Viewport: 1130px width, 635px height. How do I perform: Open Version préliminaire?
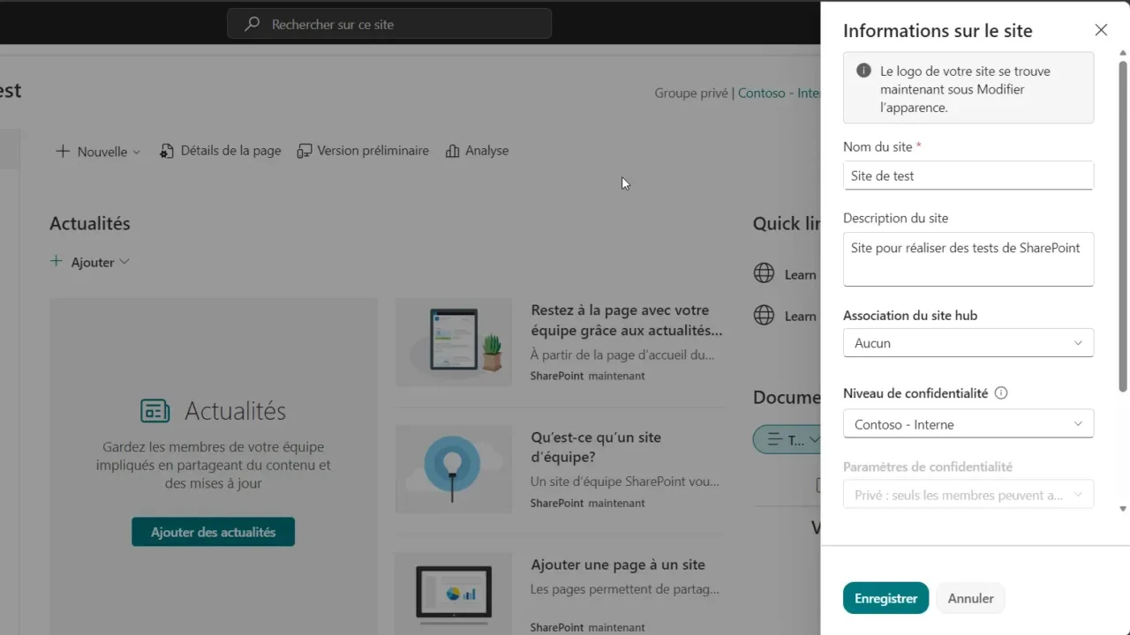click(x=363, y=151)
